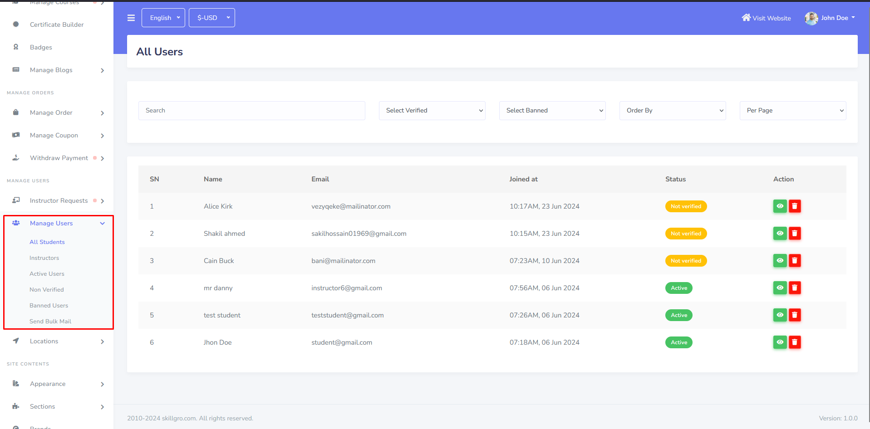Image resolution: width=870 pixels, height=429 pixels.
Task: Delete user Shakil ahmed
Action: pos(795,234)
